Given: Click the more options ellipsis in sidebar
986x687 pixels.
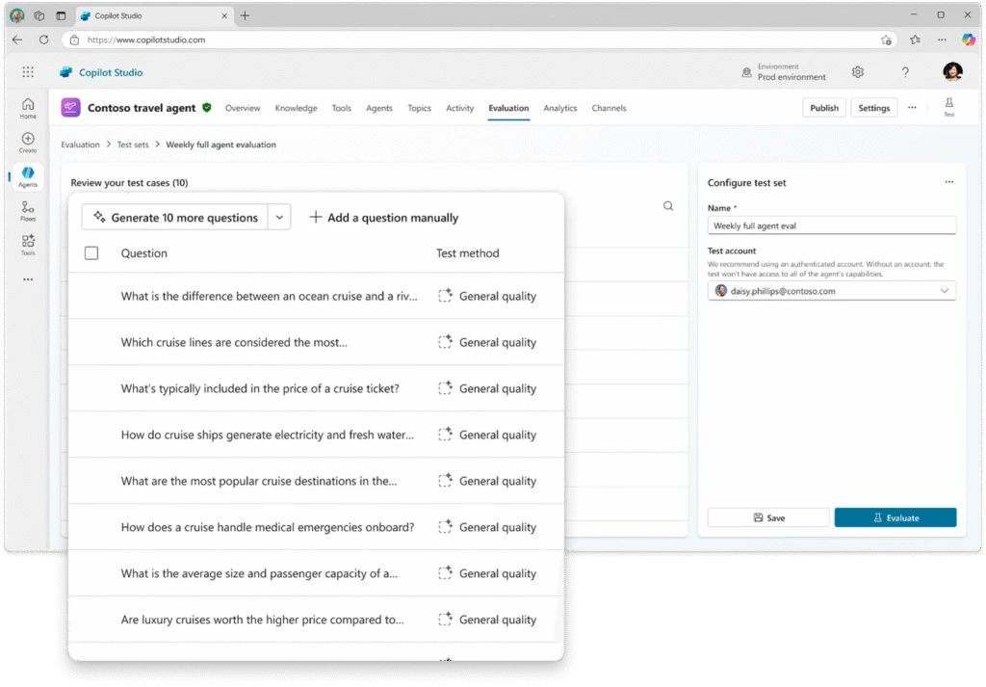Looking at the screenshot, I should 27,279.
